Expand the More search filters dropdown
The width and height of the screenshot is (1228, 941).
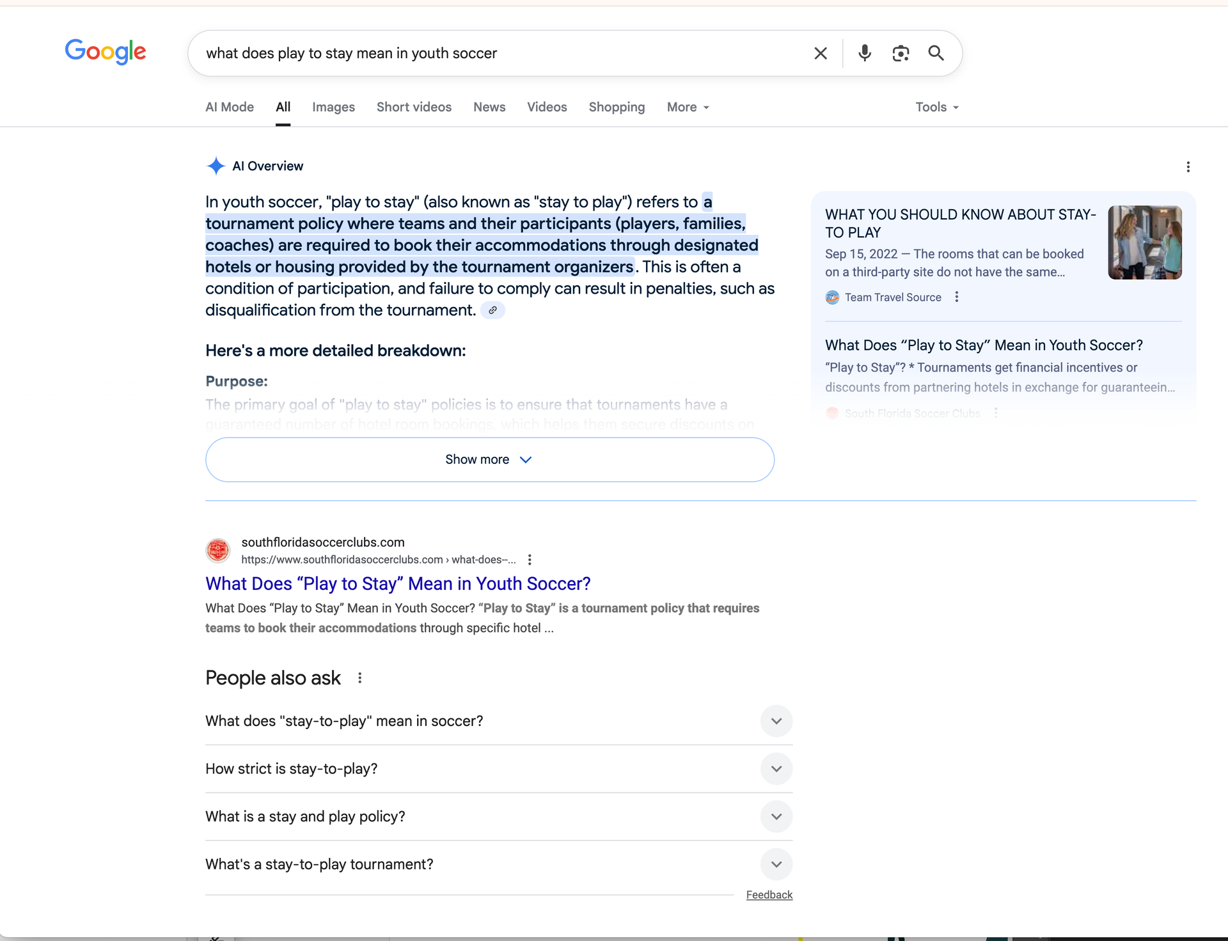688,107
